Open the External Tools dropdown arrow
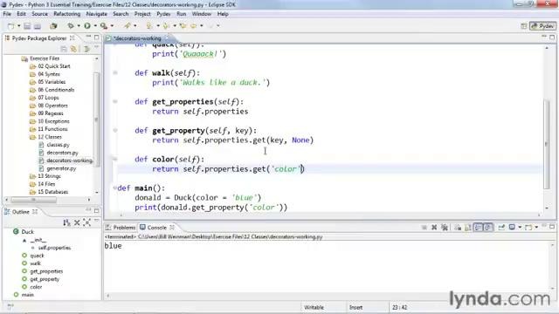This screenshot has height=314, width=559. click(112, 26)
